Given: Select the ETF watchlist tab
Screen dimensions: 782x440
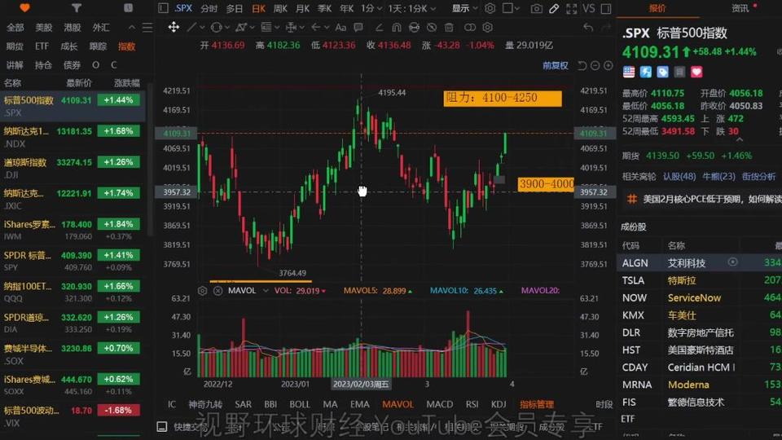Looking at the screenshot, I should coord(42,46).
